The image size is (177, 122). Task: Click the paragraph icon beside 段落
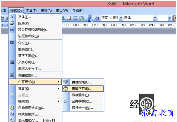[x=12, y=23]
